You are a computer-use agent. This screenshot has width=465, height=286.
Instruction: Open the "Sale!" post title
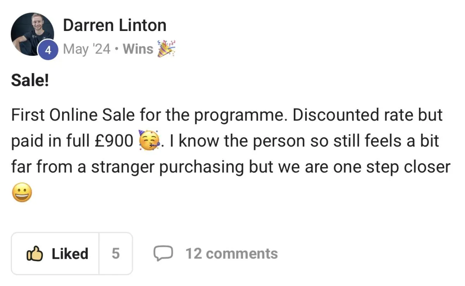tap(30, 81)
